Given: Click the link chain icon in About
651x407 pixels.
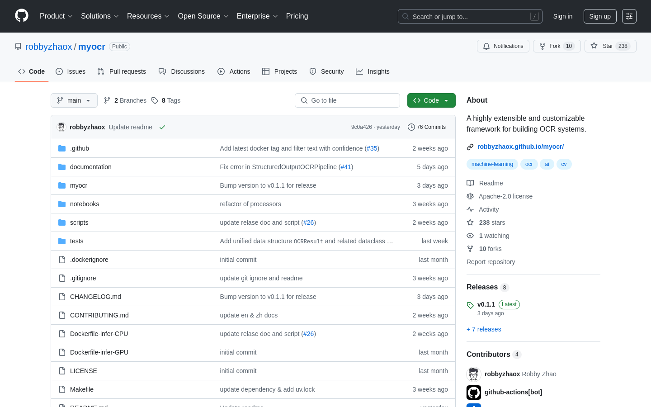Looking at the screenshot, I should pyautogui.click(x=470, y=147).
